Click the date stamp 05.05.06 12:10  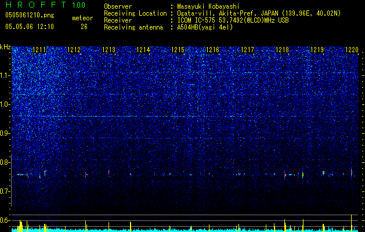coord(30,27)
